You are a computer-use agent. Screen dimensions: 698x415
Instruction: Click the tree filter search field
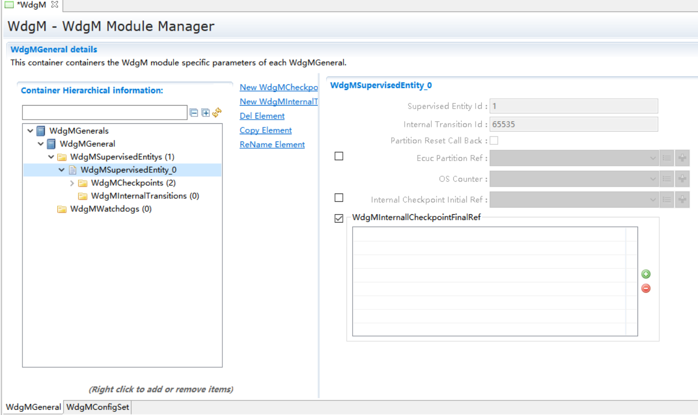[104, 113]
